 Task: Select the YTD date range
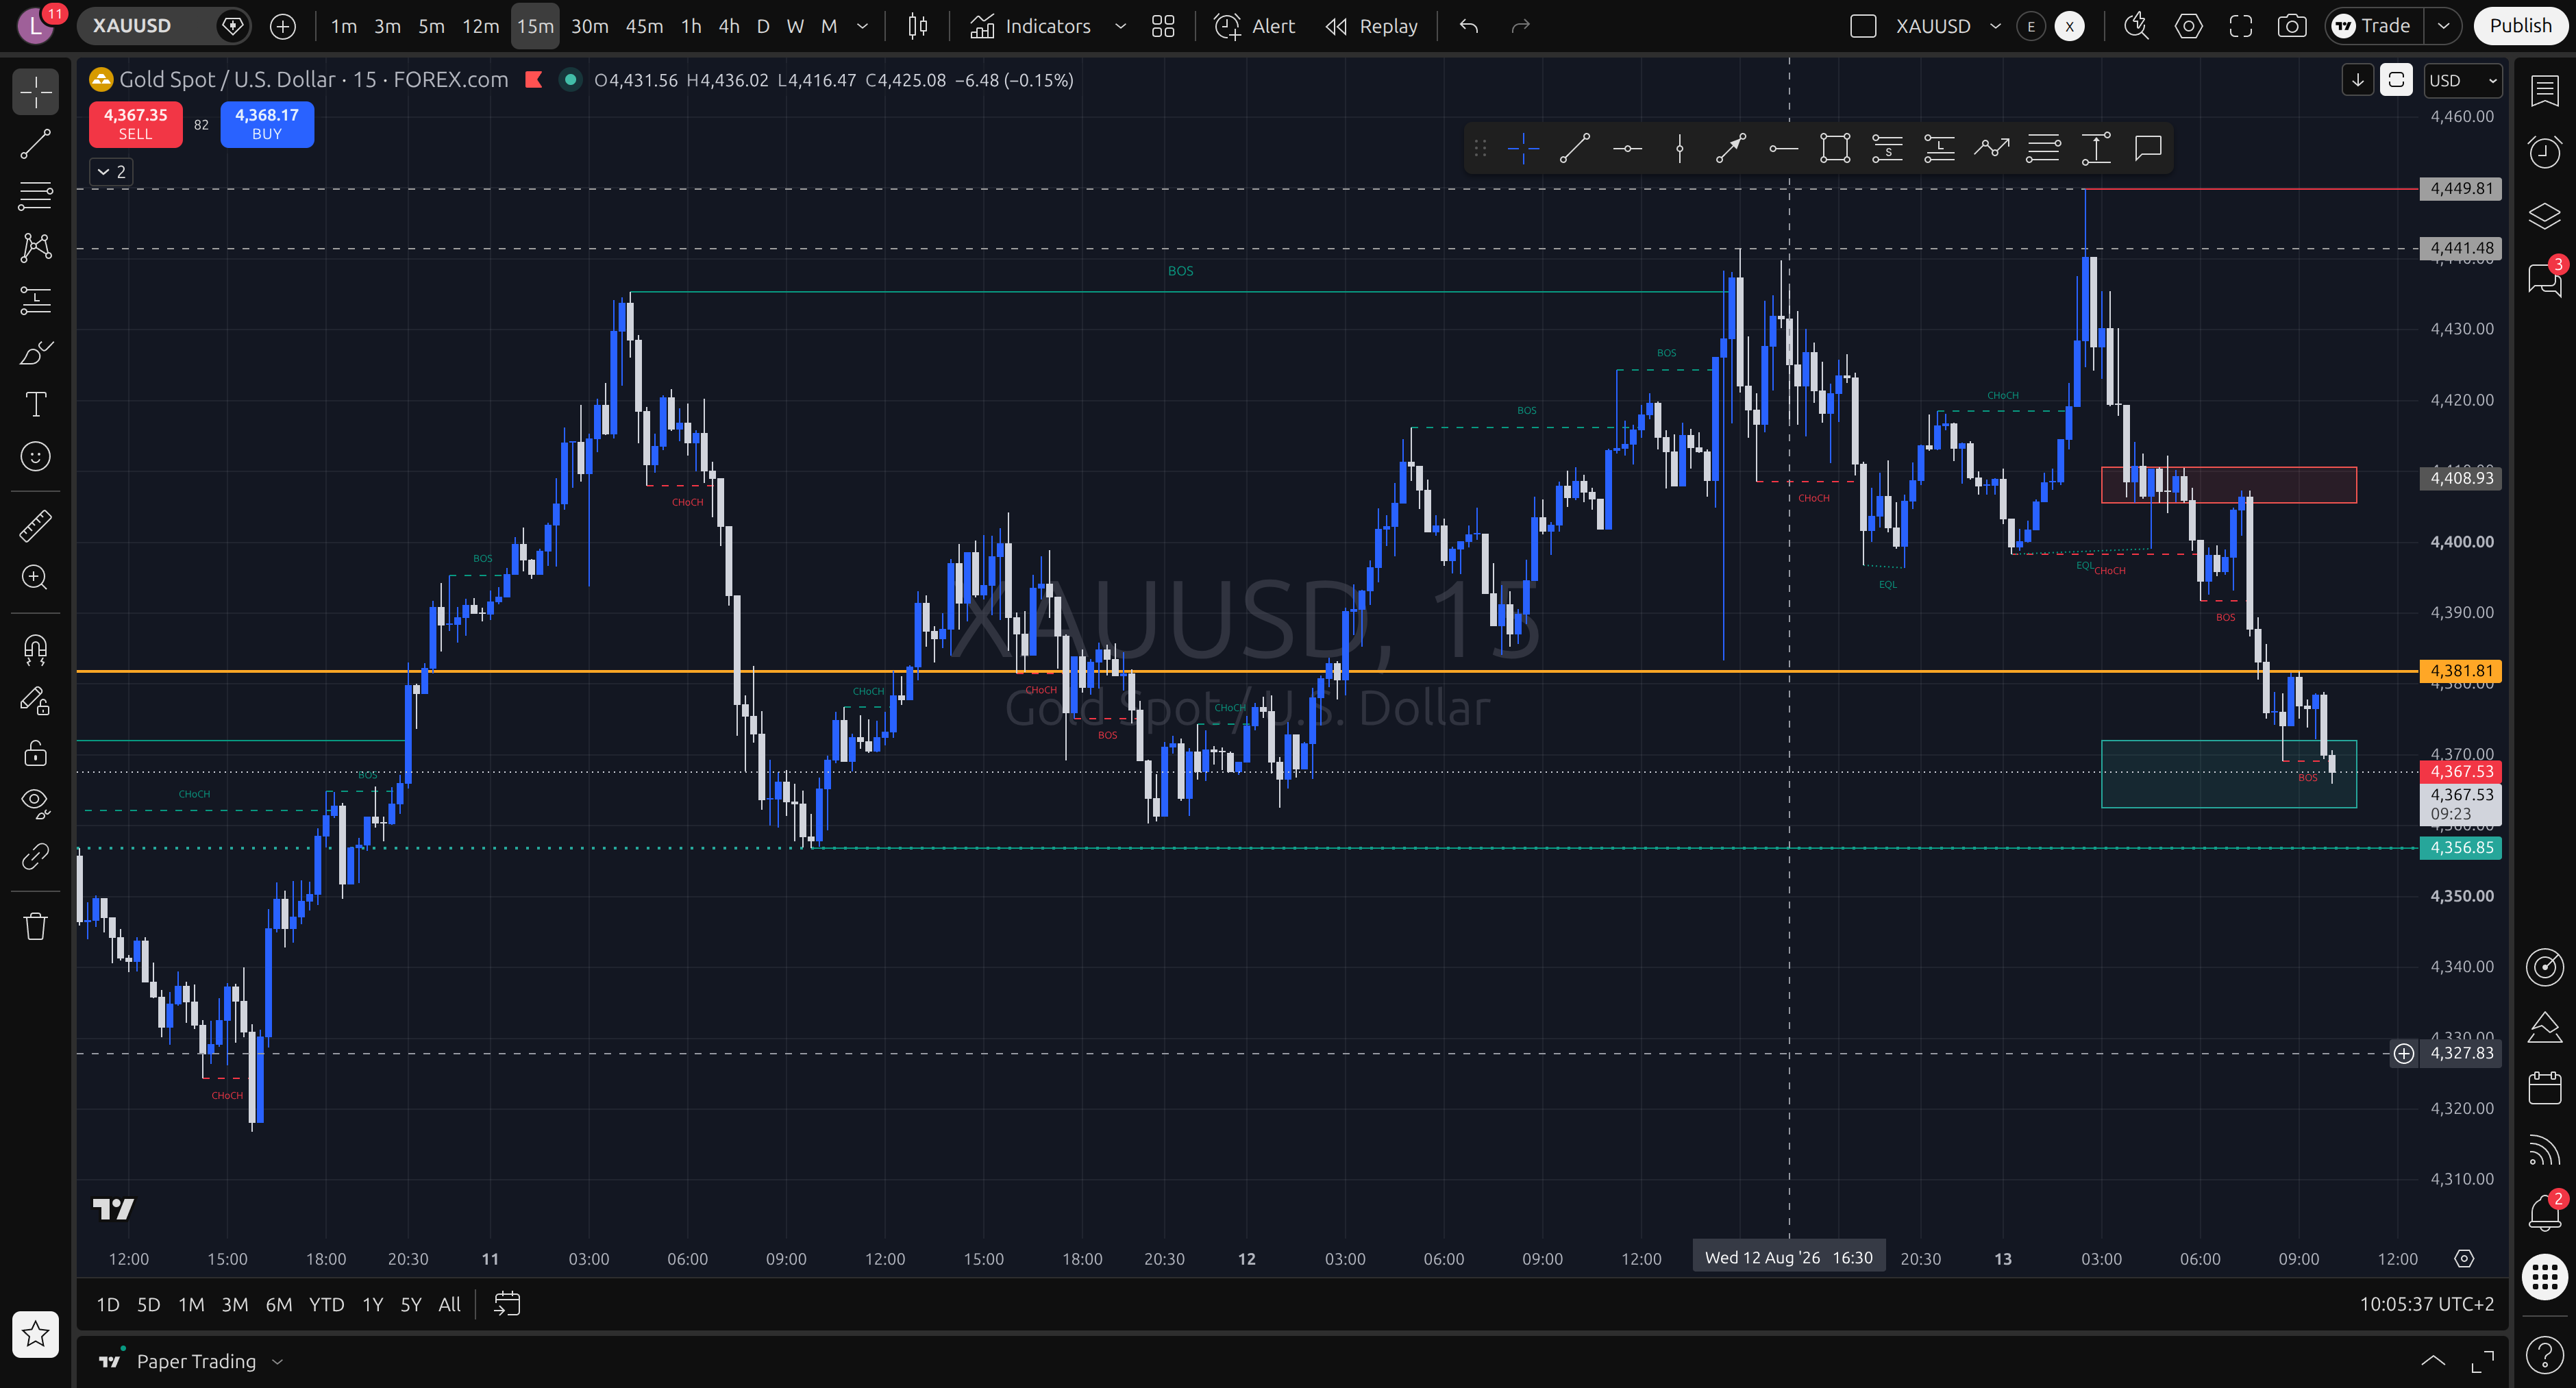point(326,1304)
